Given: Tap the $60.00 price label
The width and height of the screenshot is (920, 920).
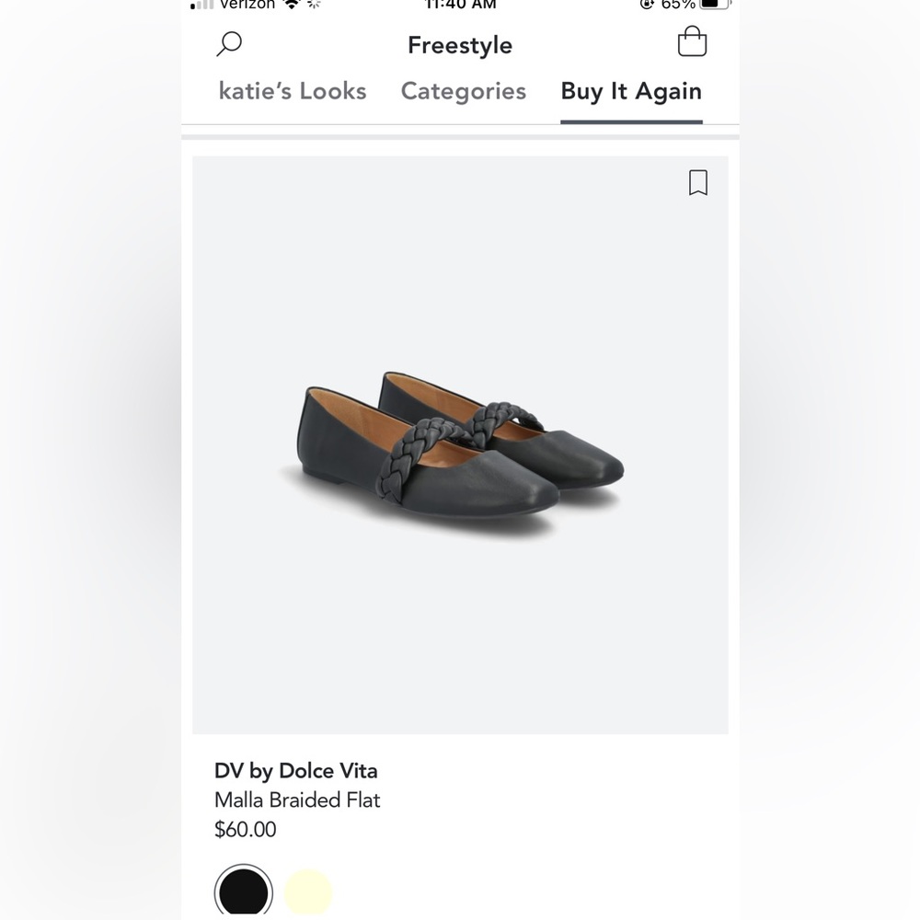Looking at the screenshot, I should coord(245,829).
